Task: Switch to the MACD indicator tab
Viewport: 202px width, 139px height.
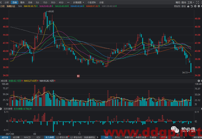Action: point(27,137)
